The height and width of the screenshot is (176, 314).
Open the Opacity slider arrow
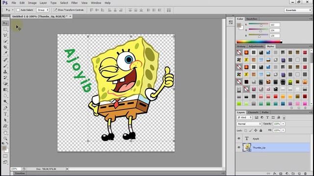pyautogui.click(x=283, y=124)
